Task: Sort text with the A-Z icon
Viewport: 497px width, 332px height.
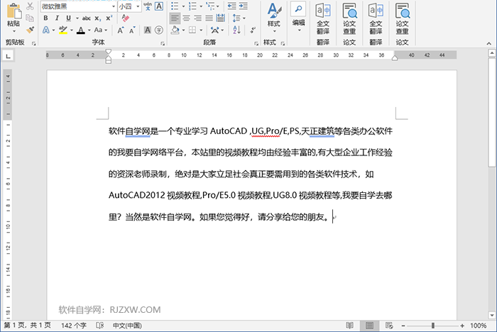Action: [x=236, y=30]
